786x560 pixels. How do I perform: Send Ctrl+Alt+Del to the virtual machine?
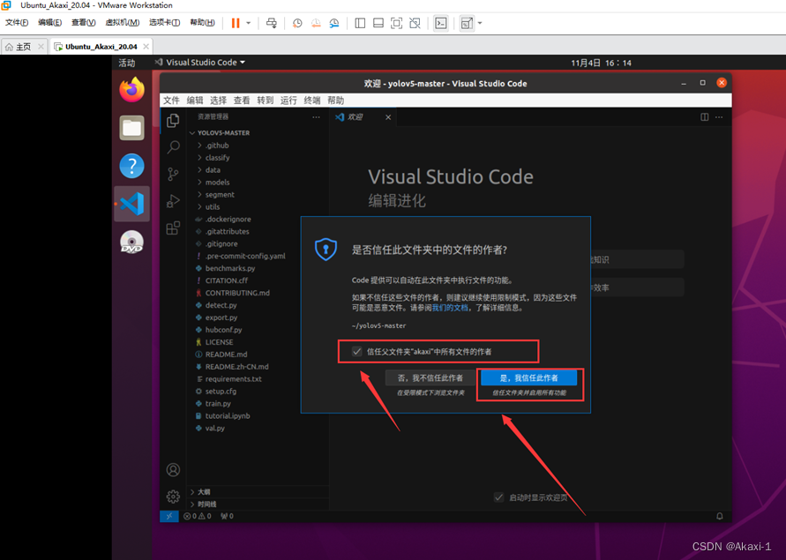pyautogui.click(x=271, y=23)
